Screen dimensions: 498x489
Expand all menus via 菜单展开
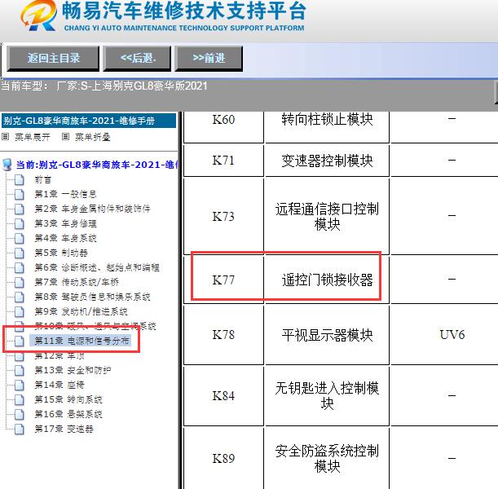pos(33,137)
